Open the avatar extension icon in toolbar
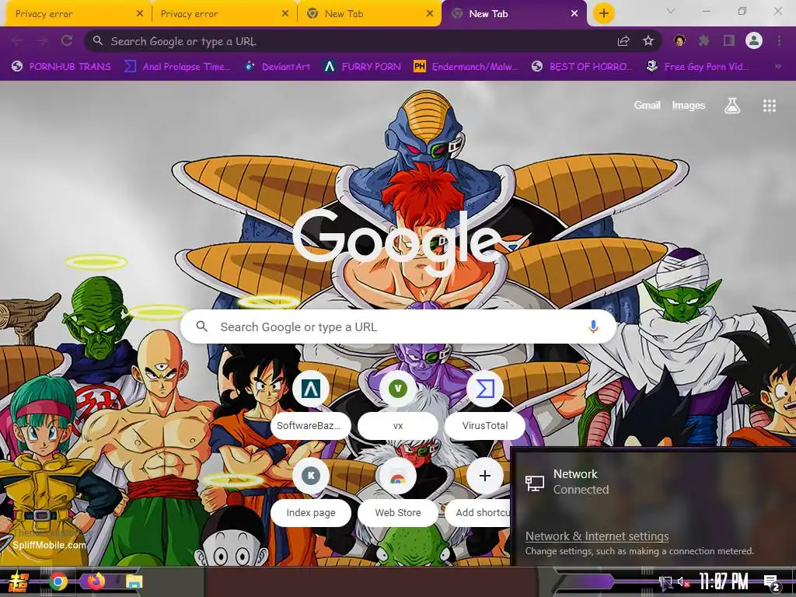This screenshot has height=597, width=796. pos(679,40)
